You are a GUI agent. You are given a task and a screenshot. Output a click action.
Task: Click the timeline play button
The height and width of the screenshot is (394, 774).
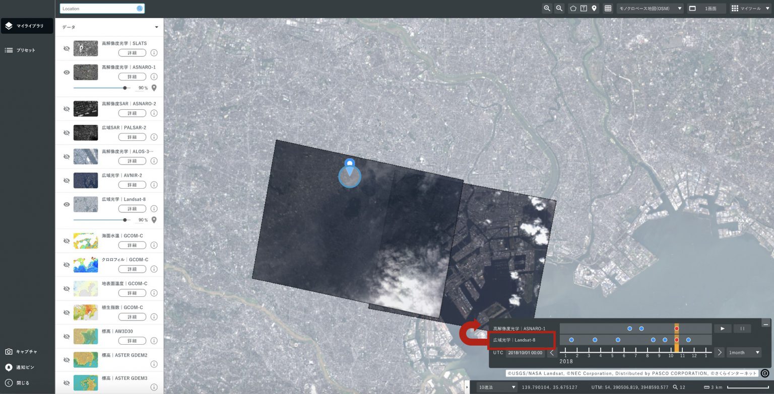click(723, 329)
